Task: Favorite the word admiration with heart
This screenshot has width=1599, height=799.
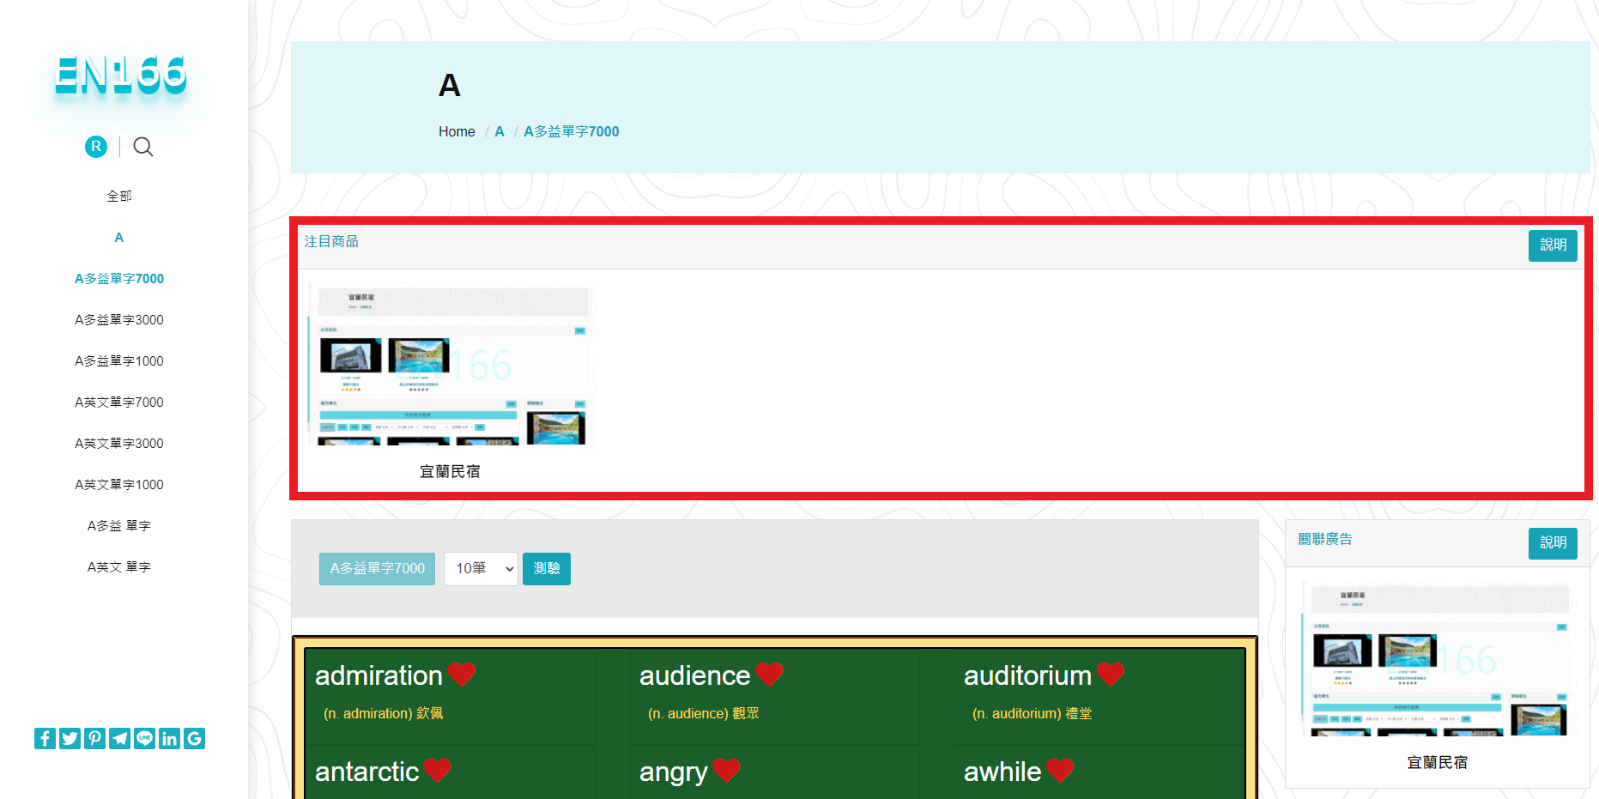Action: [x=462, y=675]
